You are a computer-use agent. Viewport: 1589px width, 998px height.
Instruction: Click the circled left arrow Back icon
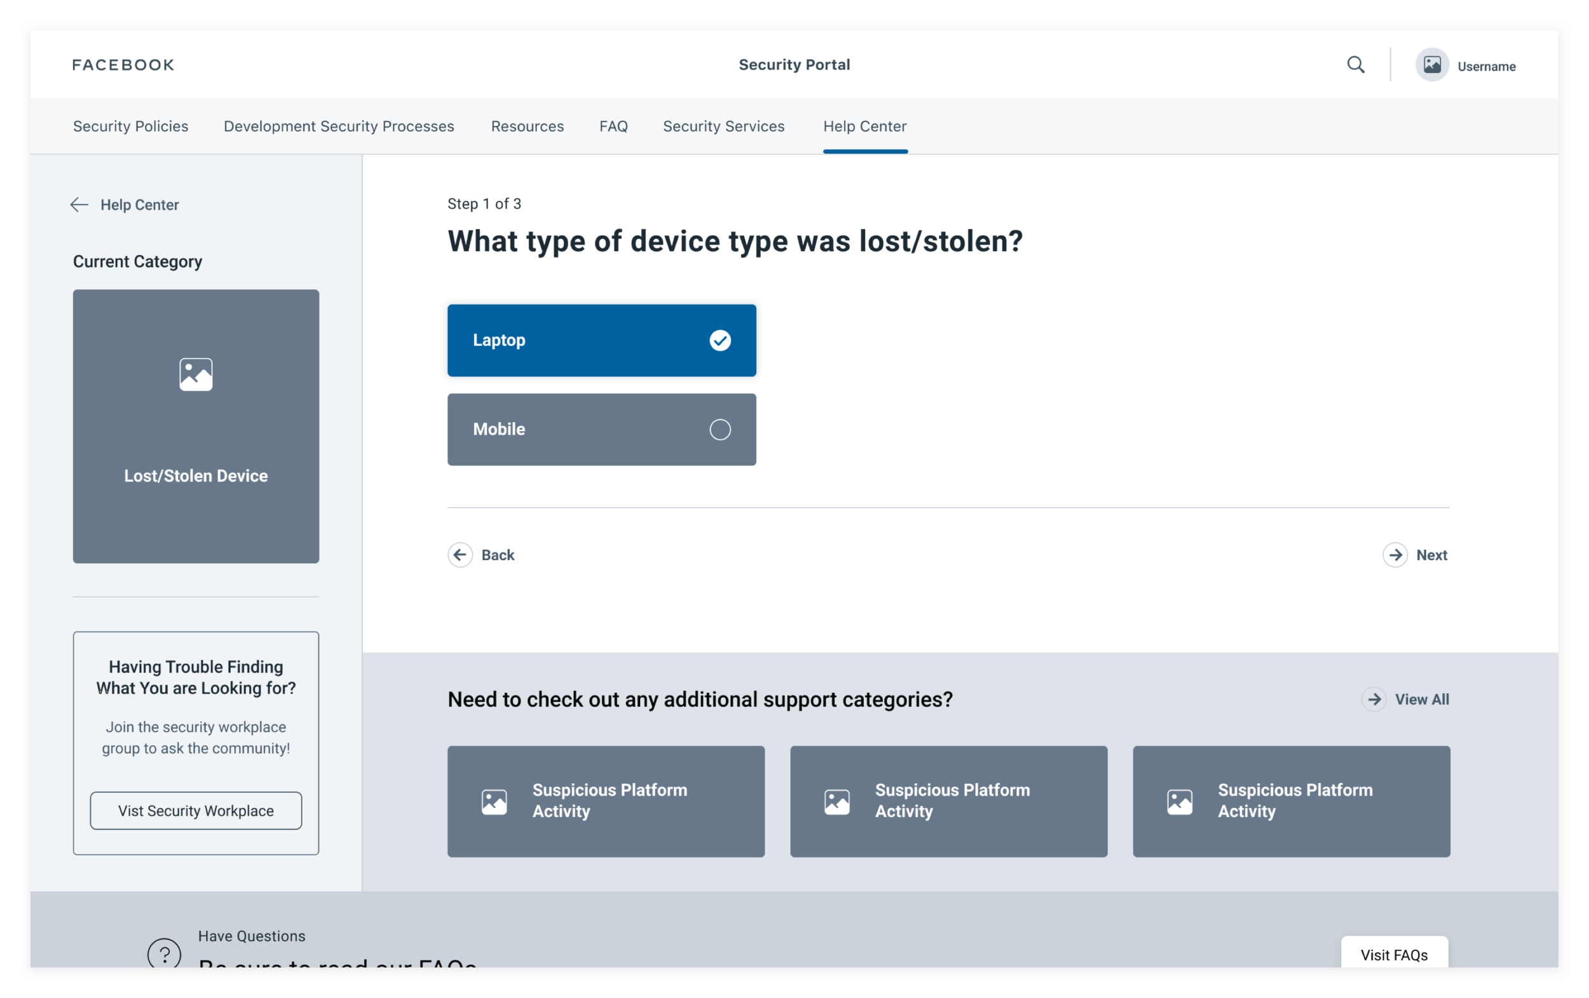[460, 555]
